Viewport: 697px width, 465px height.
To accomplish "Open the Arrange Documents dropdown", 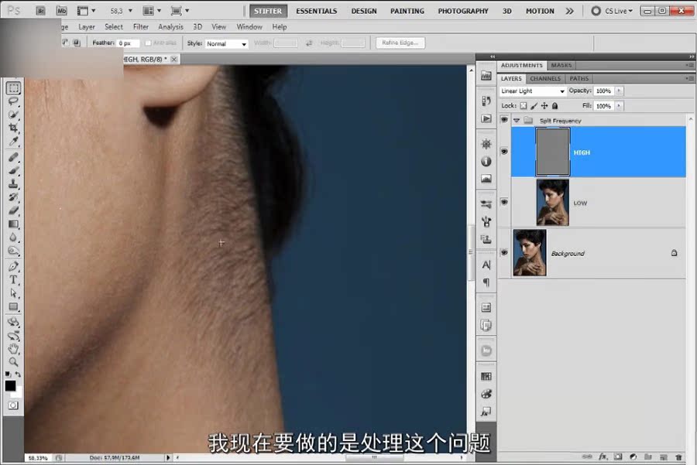I will pos(152,11).
